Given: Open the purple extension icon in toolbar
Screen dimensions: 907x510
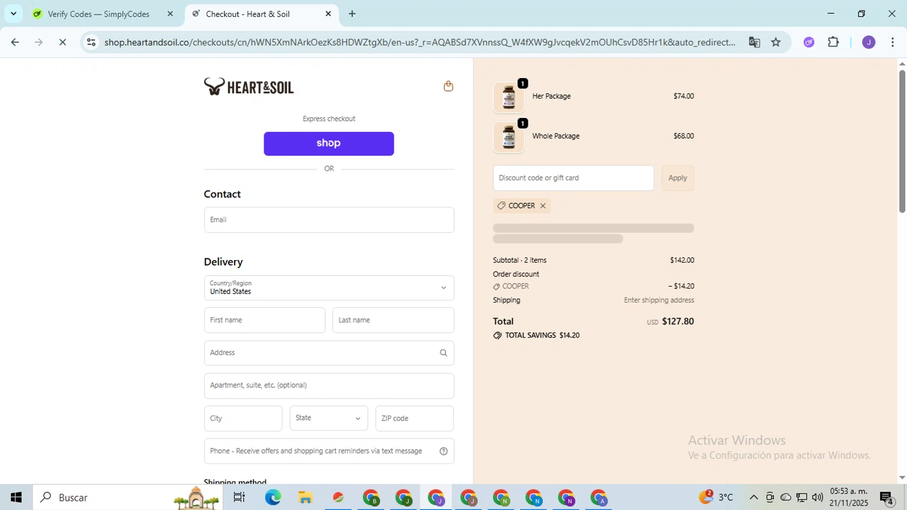Looking at the screenshot, I should (809, 42).
